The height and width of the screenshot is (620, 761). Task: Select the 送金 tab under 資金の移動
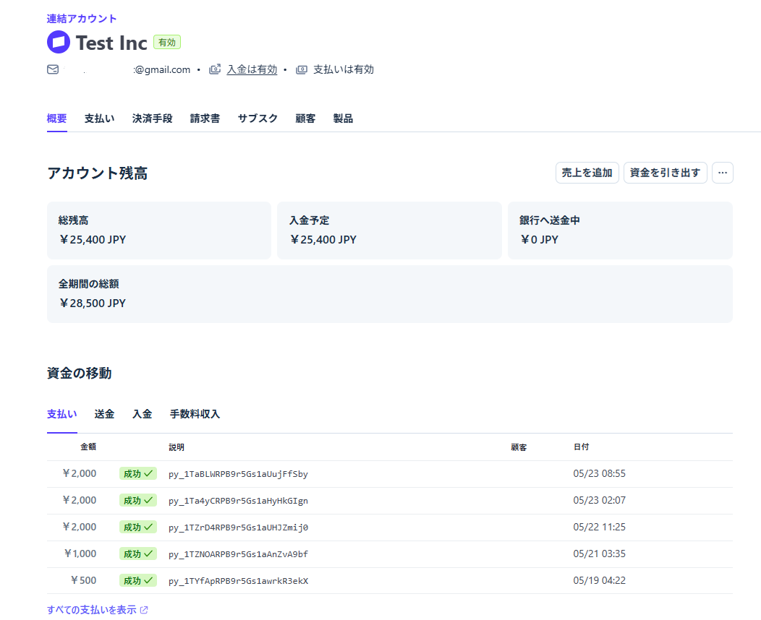[104, 414]
